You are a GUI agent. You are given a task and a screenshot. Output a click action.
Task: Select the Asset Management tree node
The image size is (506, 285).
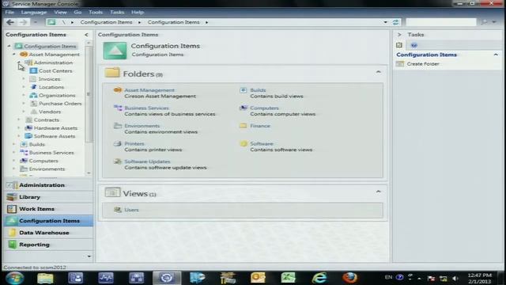[55, 55]
